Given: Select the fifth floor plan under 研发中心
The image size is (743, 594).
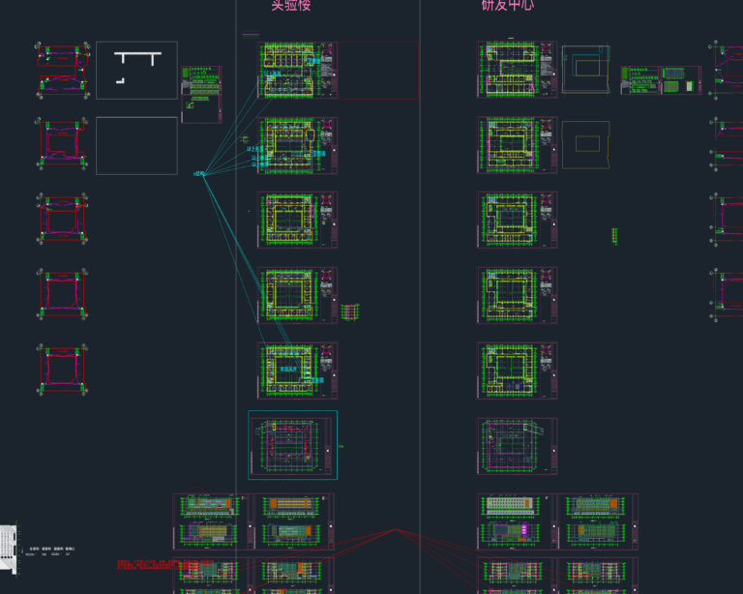Looking at the screenshot, I should click(x=517, y=371).
